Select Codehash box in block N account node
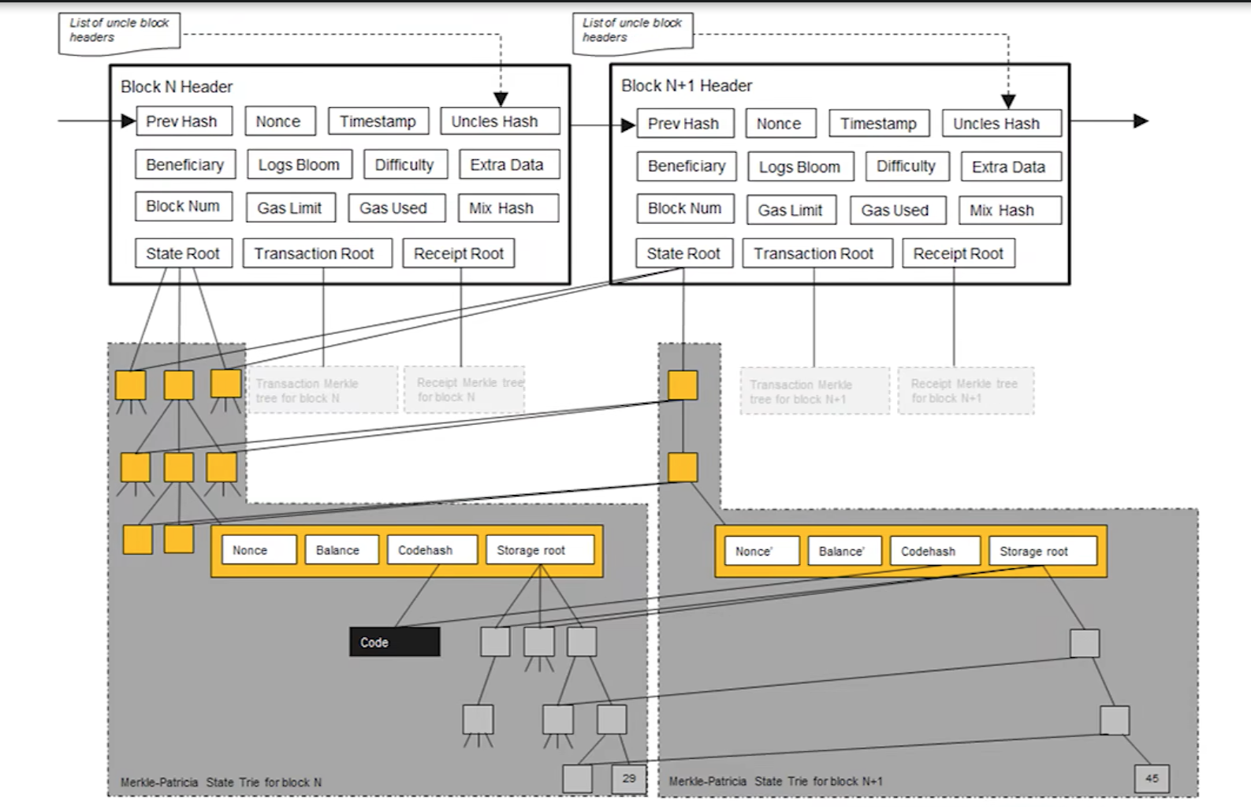The width and height of the screenshot is (1251, 807). point(432,550)
